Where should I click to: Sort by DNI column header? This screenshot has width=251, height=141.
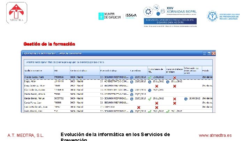[x=62, y=70]
